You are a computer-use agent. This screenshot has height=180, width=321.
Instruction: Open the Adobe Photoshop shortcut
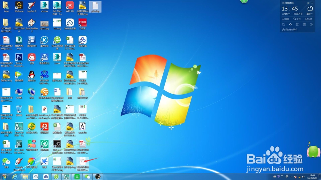(19, 60)
